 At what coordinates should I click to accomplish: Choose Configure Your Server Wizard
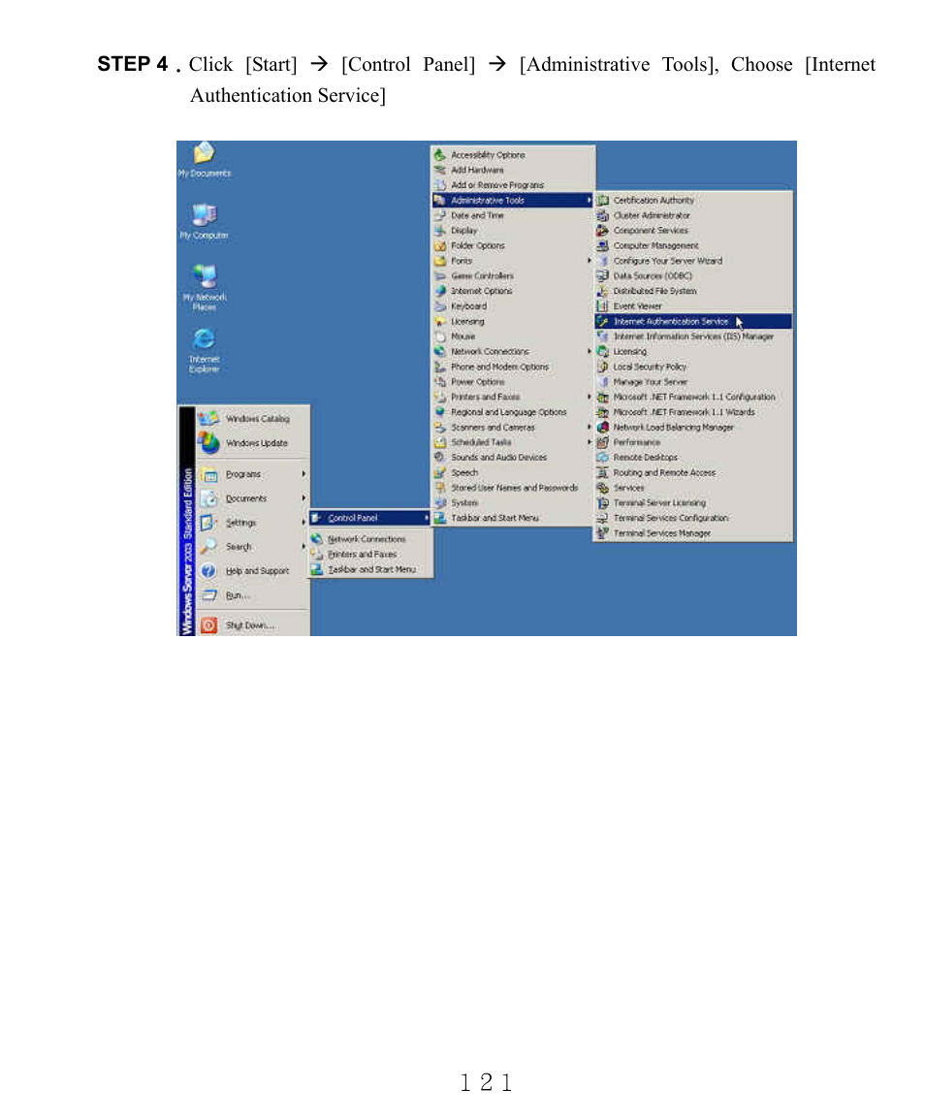click(693, 261)
